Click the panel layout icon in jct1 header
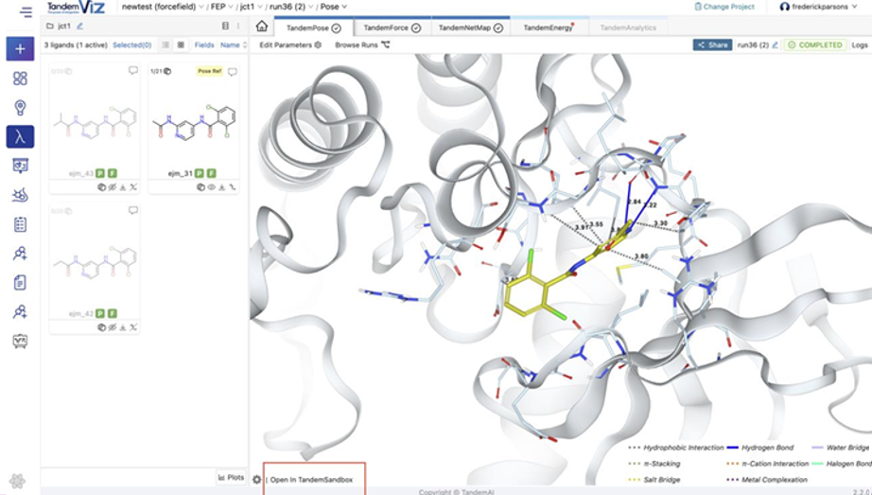The height and width of the screenshot is (495, 872). pyautogui.click(x=225, y=27)
